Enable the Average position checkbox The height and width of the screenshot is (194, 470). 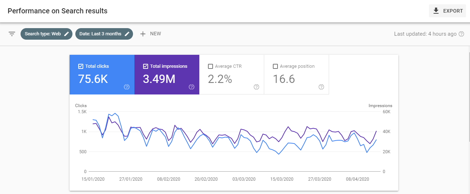tap(275, 66)
